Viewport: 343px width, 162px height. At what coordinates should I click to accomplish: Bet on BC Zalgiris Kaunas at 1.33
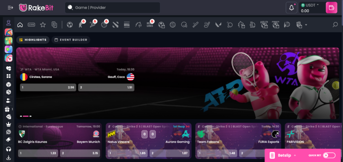(38, 153)
